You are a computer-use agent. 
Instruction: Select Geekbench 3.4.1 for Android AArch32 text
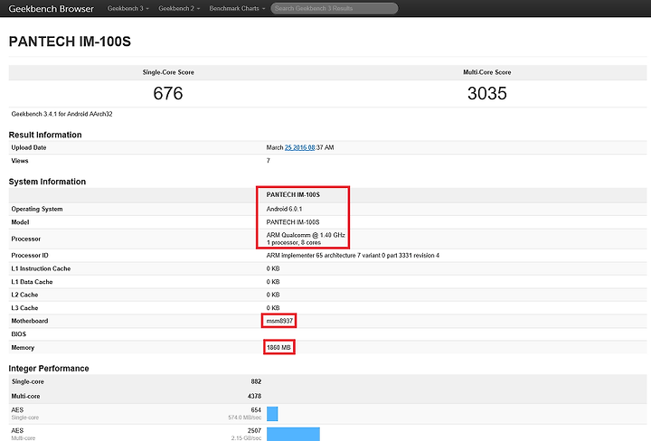tap(61, 114)
